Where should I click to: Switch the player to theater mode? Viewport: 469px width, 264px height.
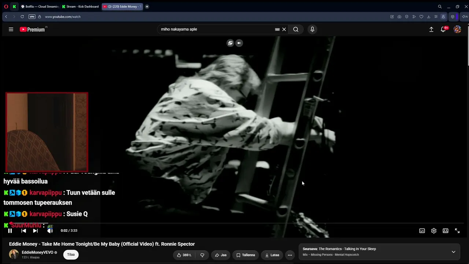pos(446,231)
